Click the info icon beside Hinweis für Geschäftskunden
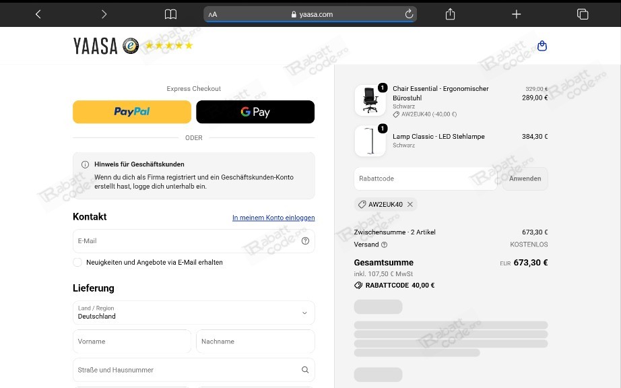This screenshot has width=621, height=388. (85, 164)
